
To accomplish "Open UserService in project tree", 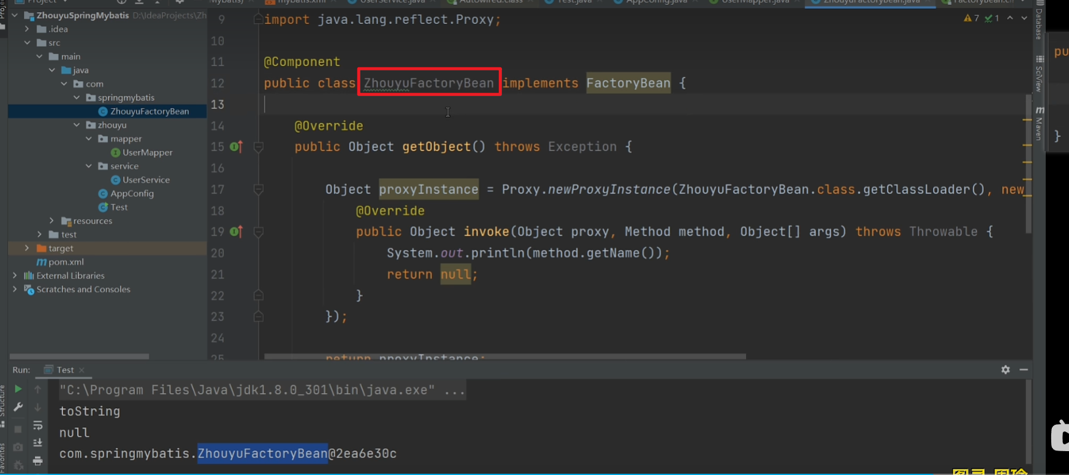I will point(146,180).
